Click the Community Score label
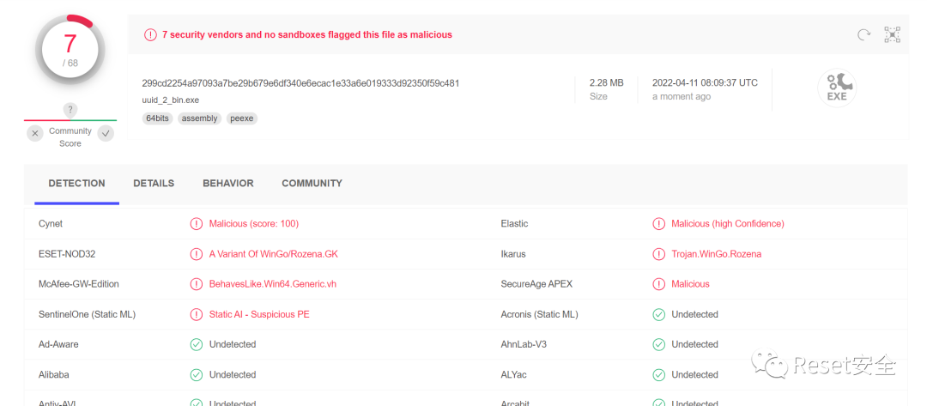The height and width of the screenshot is (406, 927). tap(70, 137)
